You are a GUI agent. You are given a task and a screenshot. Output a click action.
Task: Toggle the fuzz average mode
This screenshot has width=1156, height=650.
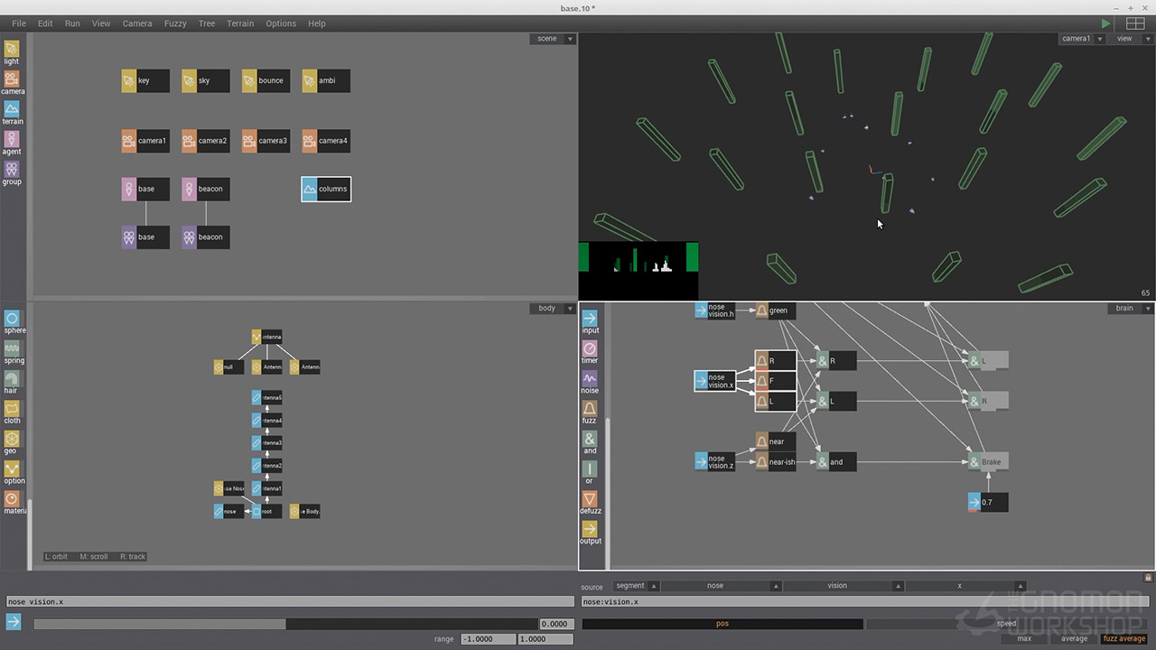(1123, 638)
